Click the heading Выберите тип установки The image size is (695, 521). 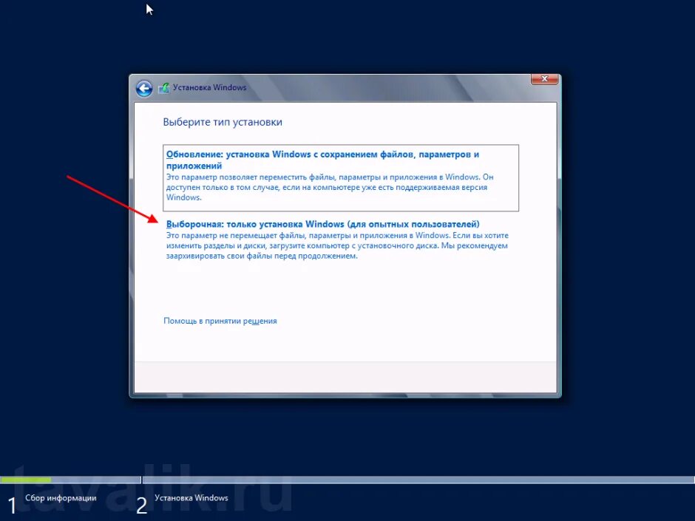(223, 122)
